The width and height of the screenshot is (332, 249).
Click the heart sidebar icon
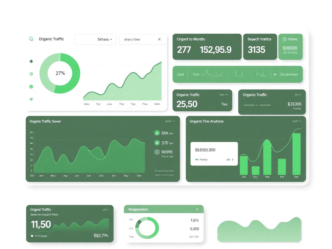pos(31,99)
